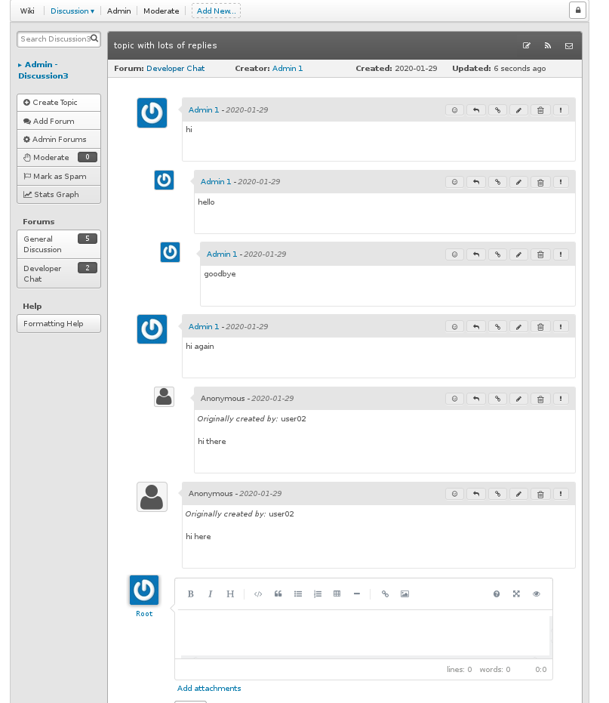609x703 pixels.
Task: Open the Add attachments link
Action: [209, 689]
